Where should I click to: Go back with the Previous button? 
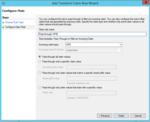click(105, 116)
